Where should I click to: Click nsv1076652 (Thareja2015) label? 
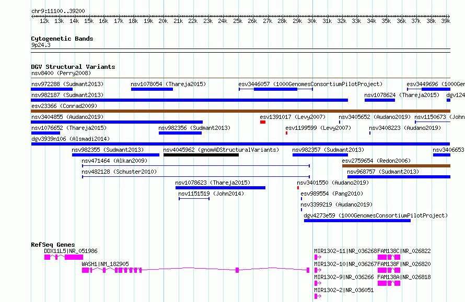click(69, 128)
